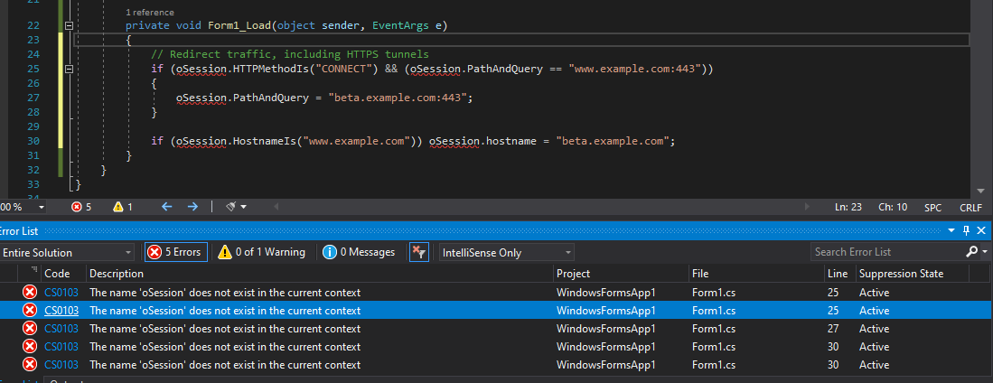Click the clear filter funnel icon

tap(418, 252)
